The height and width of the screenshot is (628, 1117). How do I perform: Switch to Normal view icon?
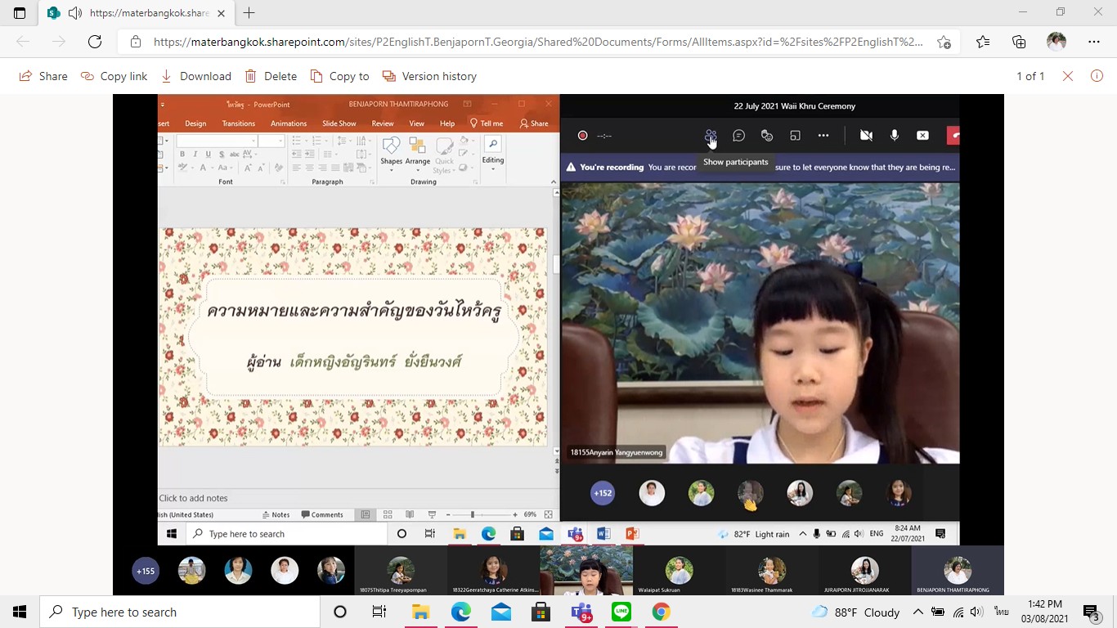(366, 514)
